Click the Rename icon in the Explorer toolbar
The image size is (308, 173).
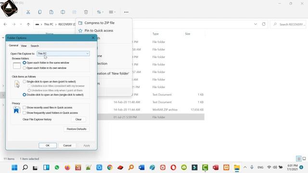point(63,12)
